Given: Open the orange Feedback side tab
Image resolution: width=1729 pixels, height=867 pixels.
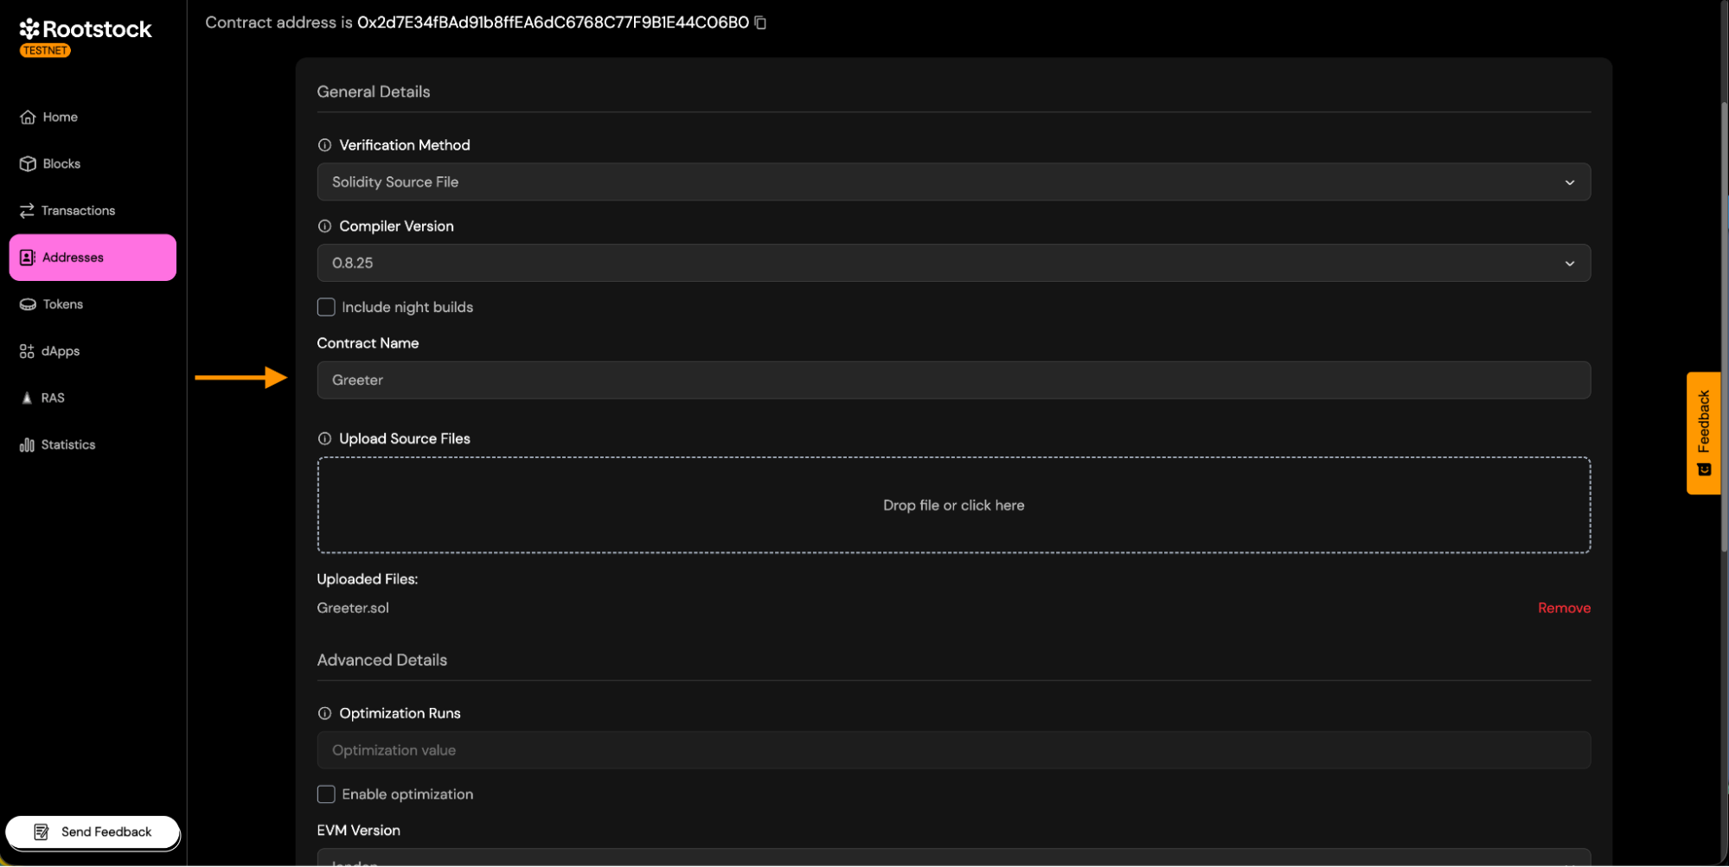Looking at the screenshot, I should (1703, 432).
